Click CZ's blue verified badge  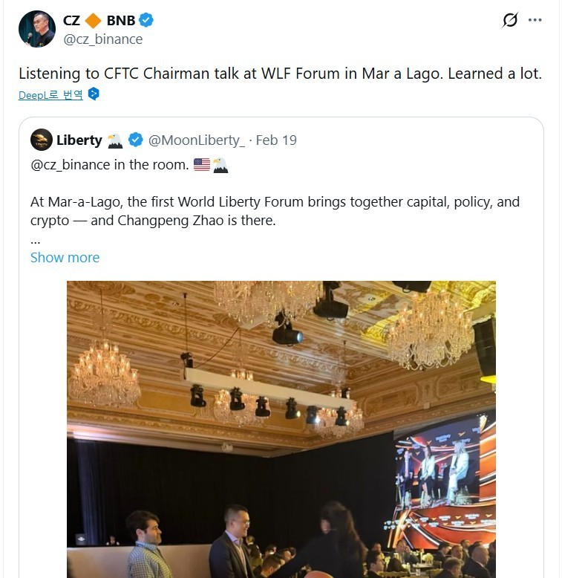click(x=146, y=21)
